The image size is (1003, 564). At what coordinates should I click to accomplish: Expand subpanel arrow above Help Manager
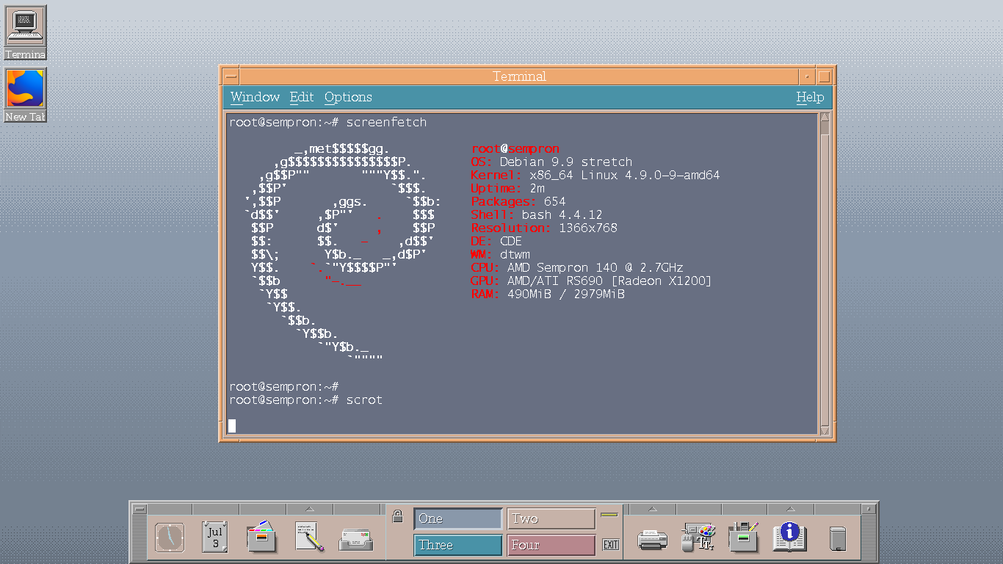790,509
